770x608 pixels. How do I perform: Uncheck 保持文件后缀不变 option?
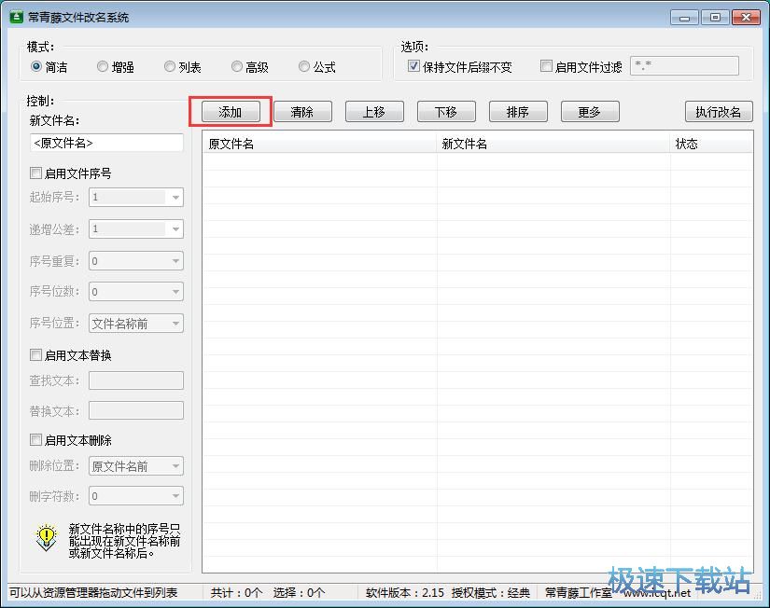click(x=413, y=65)
